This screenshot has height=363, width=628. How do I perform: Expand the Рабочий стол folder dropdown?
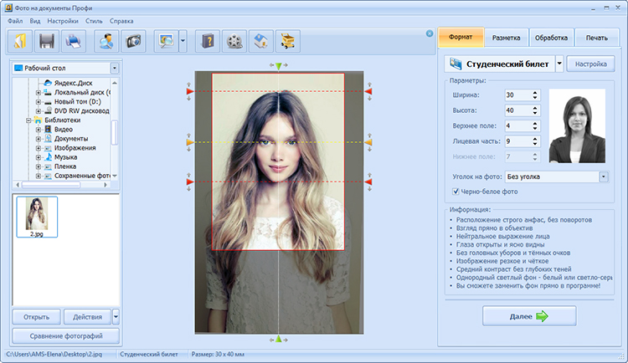(x=114, y=68)
